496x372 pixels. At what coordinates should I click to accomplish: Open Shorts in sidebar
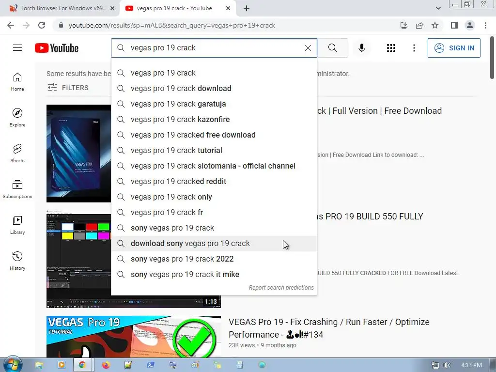(x=17, y=154)
